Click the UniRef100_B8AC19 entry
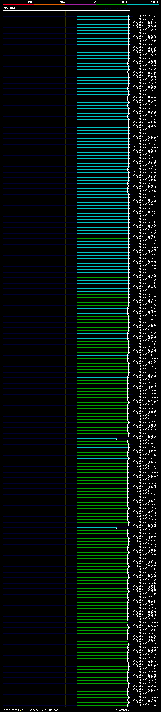Image resolution: width=161 pixels, height=712 pixels. coord(144,64)
